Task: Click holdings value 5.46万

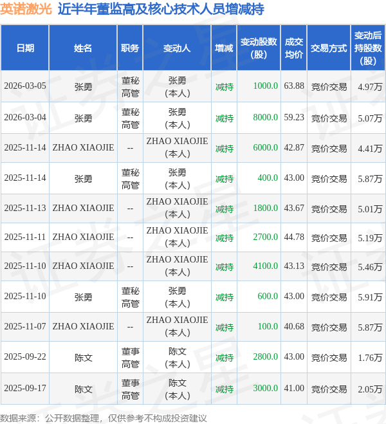Action: point(370,267)
